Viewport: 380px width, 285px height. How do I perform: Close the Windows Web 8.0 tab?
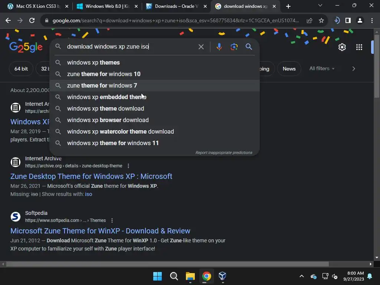click(136, 7)
